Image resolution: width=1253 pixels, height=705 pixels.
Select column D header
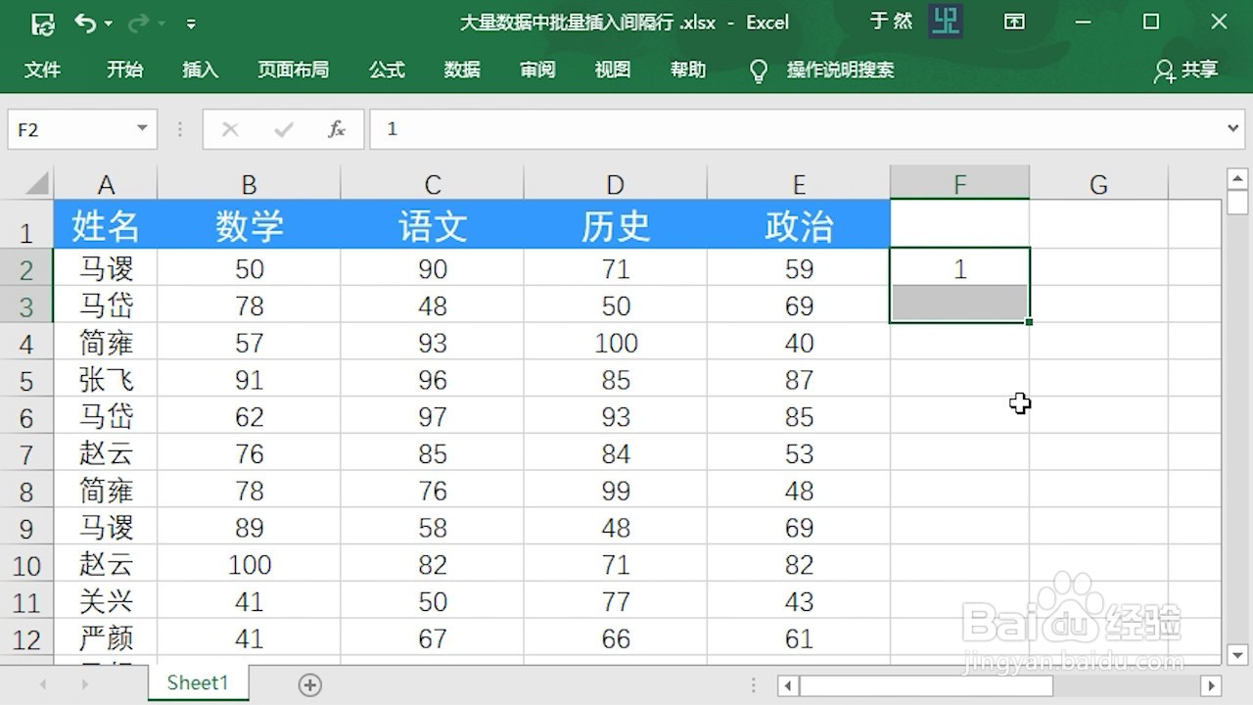click(615, 184)
